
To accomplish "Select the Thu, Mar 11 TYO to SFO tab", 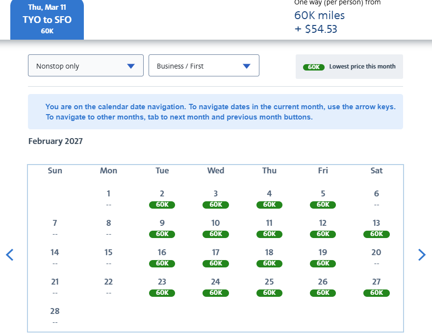I will (47, 20).
